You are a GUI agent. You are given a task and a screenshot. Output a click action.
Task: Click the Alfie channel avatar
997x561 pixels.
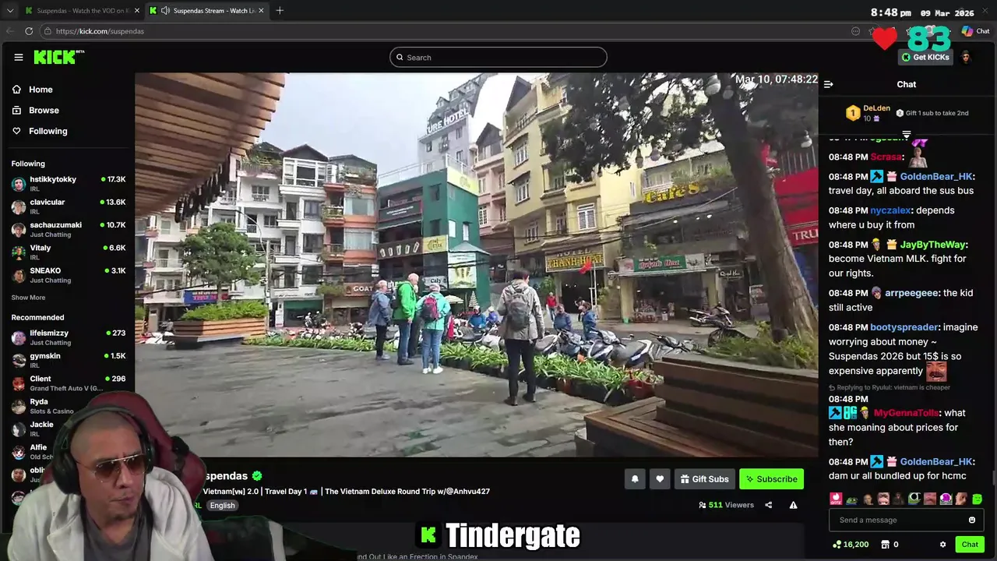point(18,452)
